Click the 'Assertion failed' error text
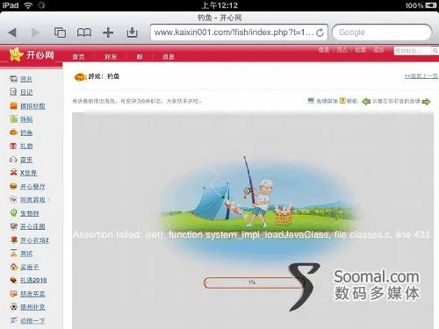Image resolution: width=439 pixels, height=329 pixels. (x=253, y=234)
